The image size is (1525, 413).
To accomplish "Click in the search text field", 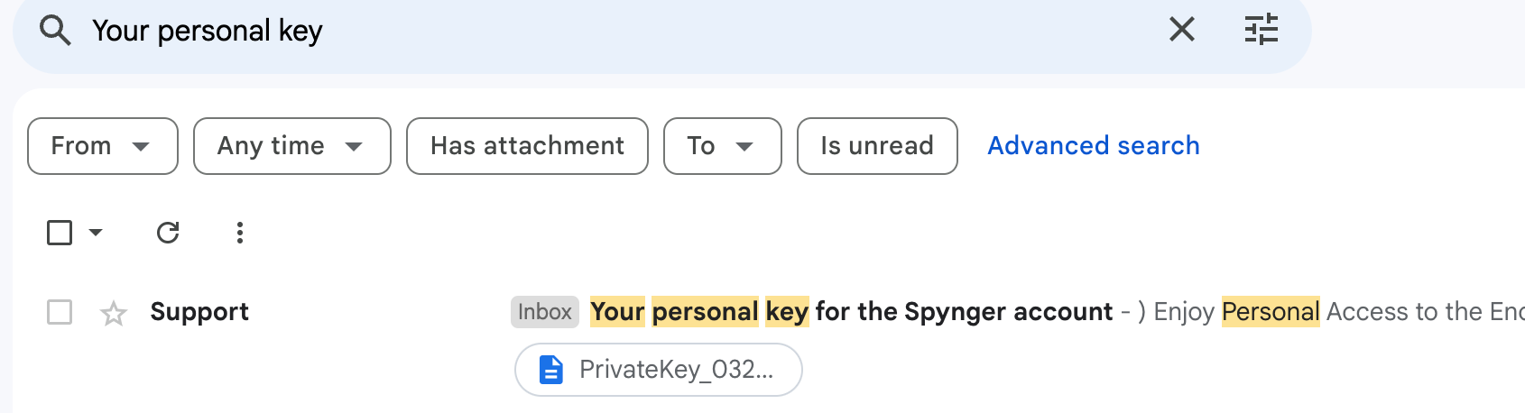I will 623,31.
